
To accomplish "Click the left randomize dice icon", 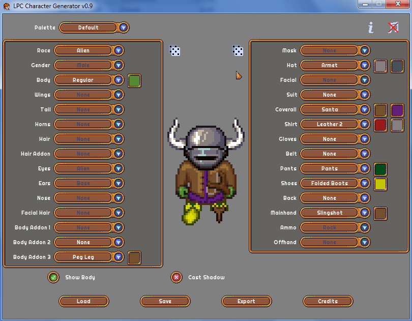I will (175, 50).
